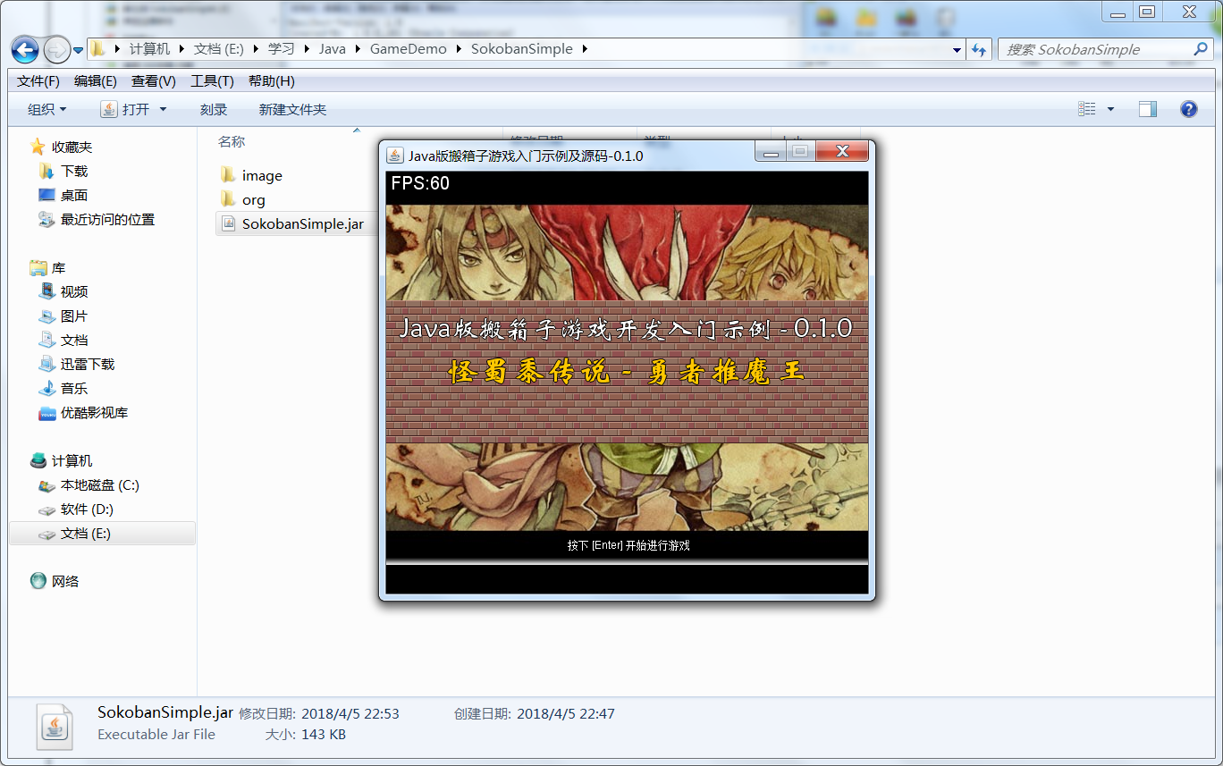Expand the arrow after GameDemo breadcrumb

pyautogui.click(x=459, y=49)
